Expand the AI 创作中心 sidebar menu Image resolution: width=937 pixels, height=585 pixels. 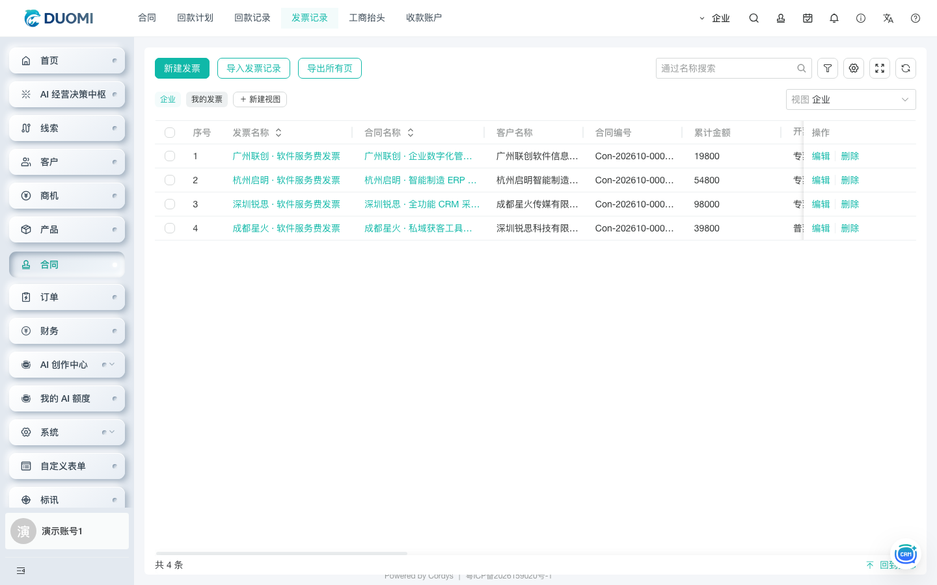pos(67,365)
